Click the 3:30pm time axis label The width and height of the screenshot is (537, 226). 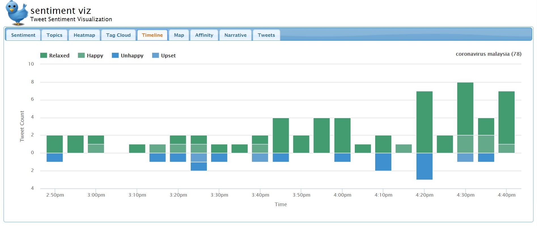click(219, 195)
